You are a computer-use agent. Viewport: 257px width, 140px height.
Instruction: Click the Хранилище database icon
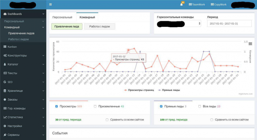point(5,91)
